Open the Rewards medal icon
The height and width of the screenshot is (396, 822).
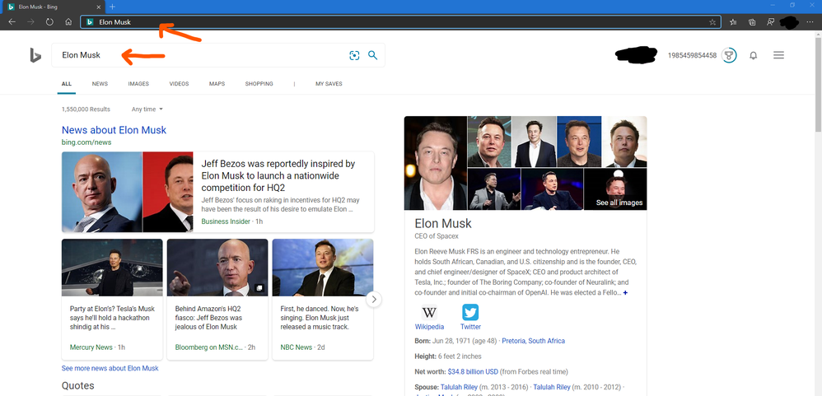(x=729, y=55)
